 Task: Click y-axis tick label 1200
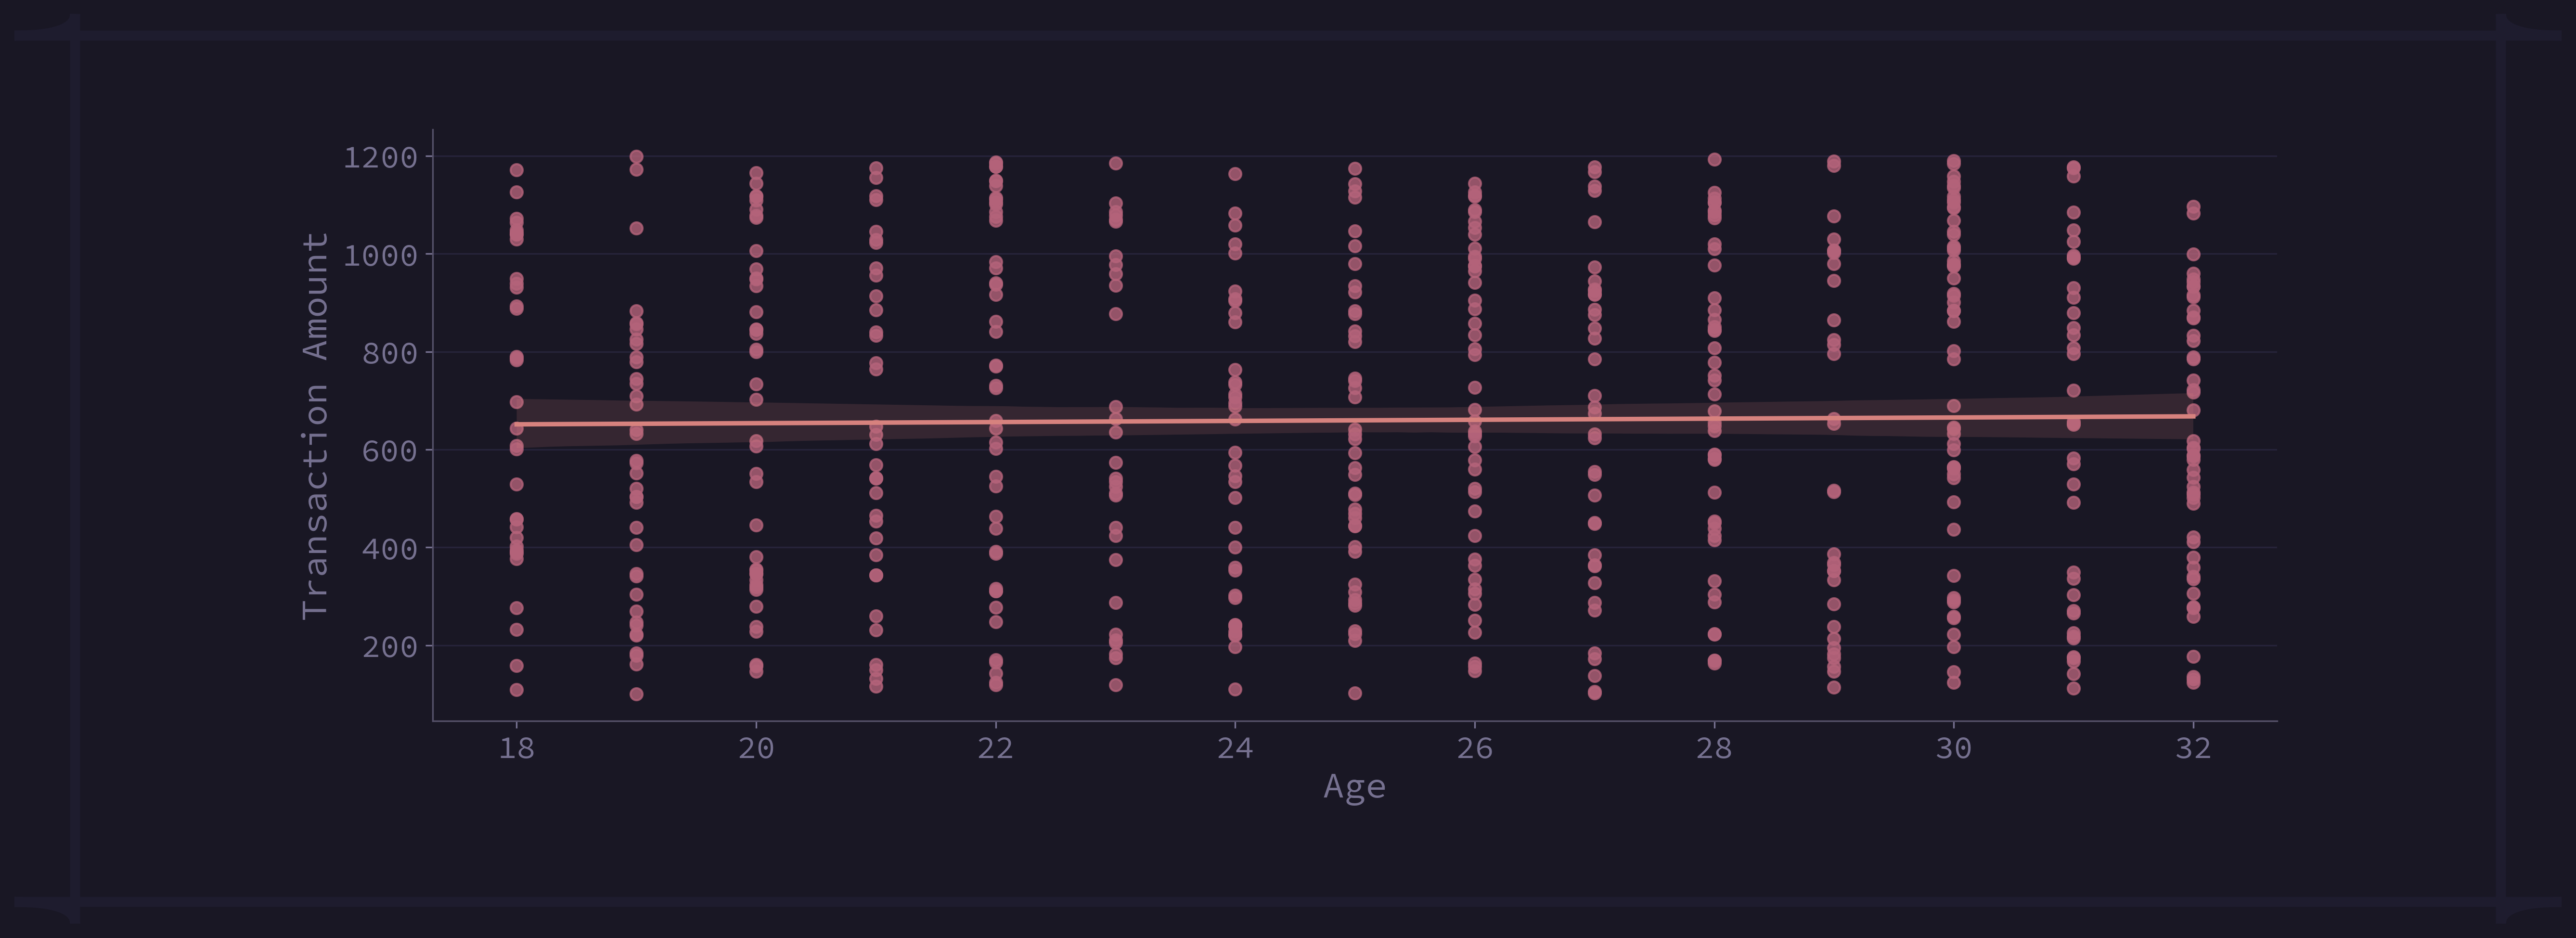pos(380,157)
